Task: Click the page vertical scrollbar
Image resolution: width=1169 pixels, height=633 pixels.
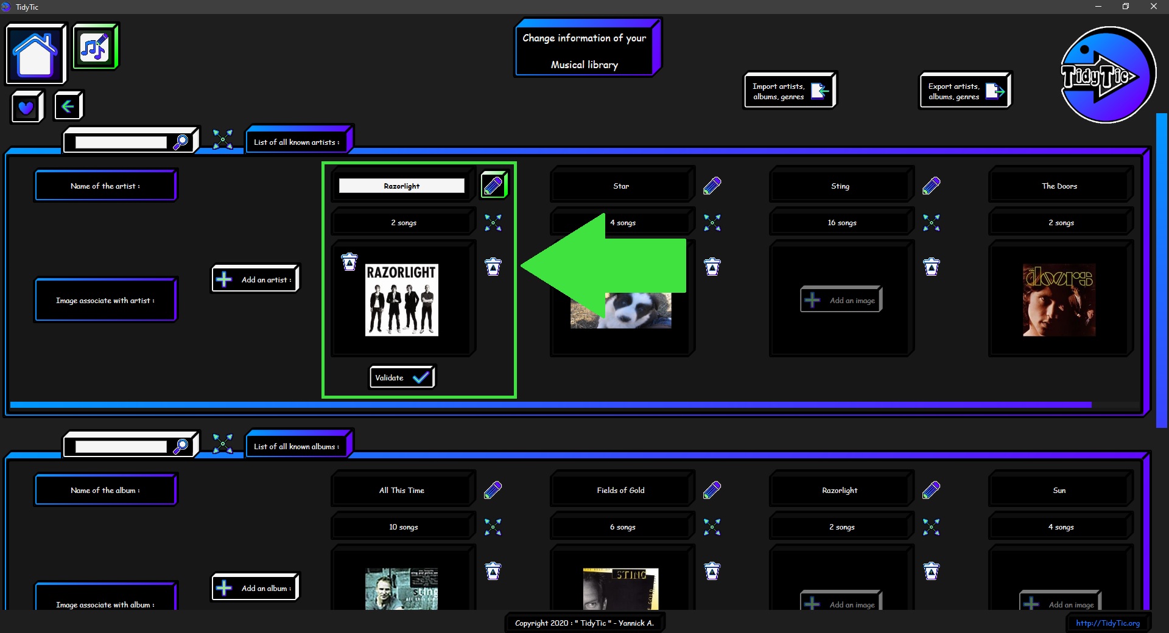Action: 1162,271
